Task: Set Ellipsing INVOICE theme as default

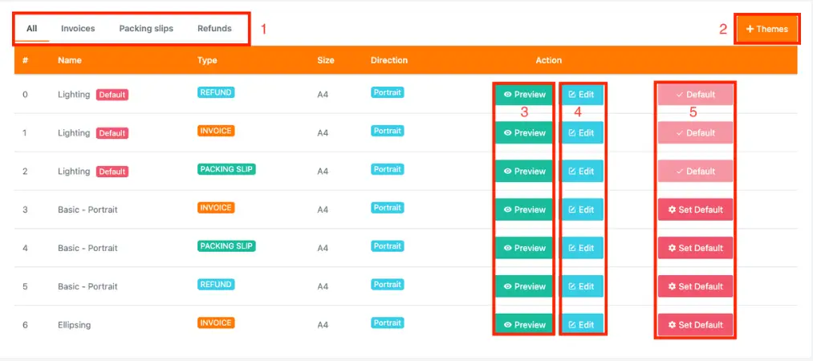Action: click(x=695, y=325)
